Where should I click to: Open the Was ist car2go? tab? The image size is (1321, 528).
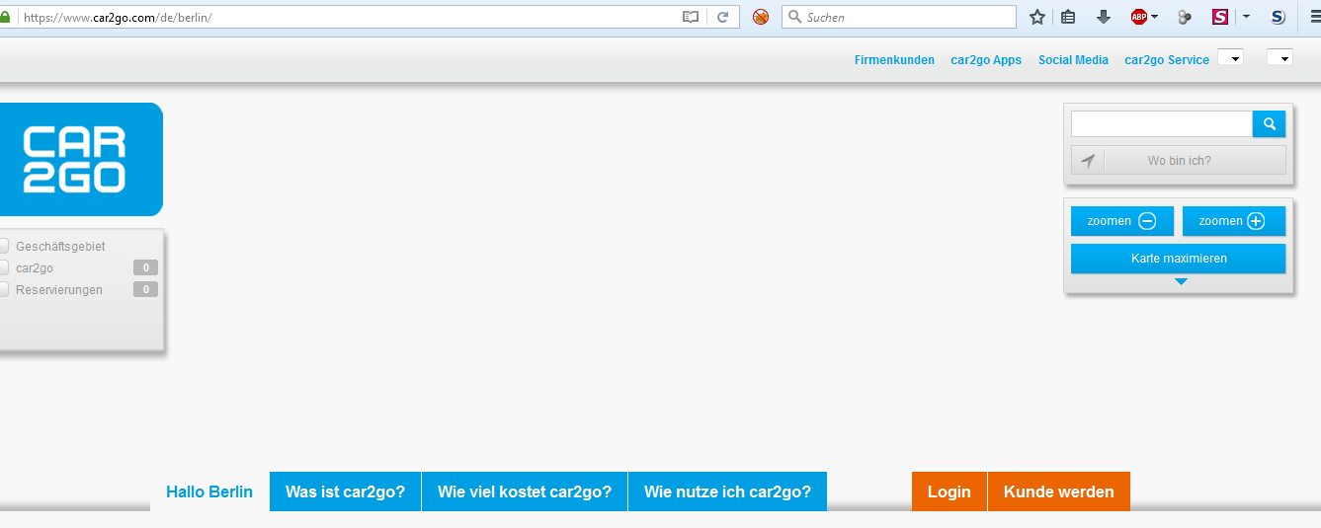click(x=345, y=491)
